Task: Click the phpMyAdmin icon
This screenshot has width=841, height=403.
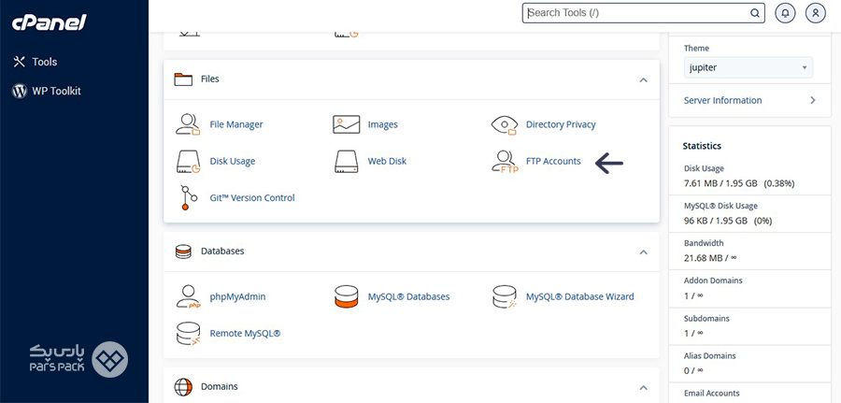Action: point(188,296)
